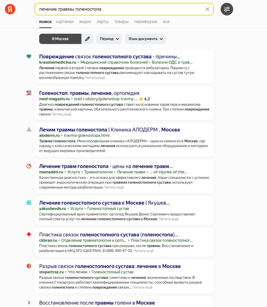
Task: Open "Разрыв связок голеностопного сустава: лечение" result
Action: (110, 266)
